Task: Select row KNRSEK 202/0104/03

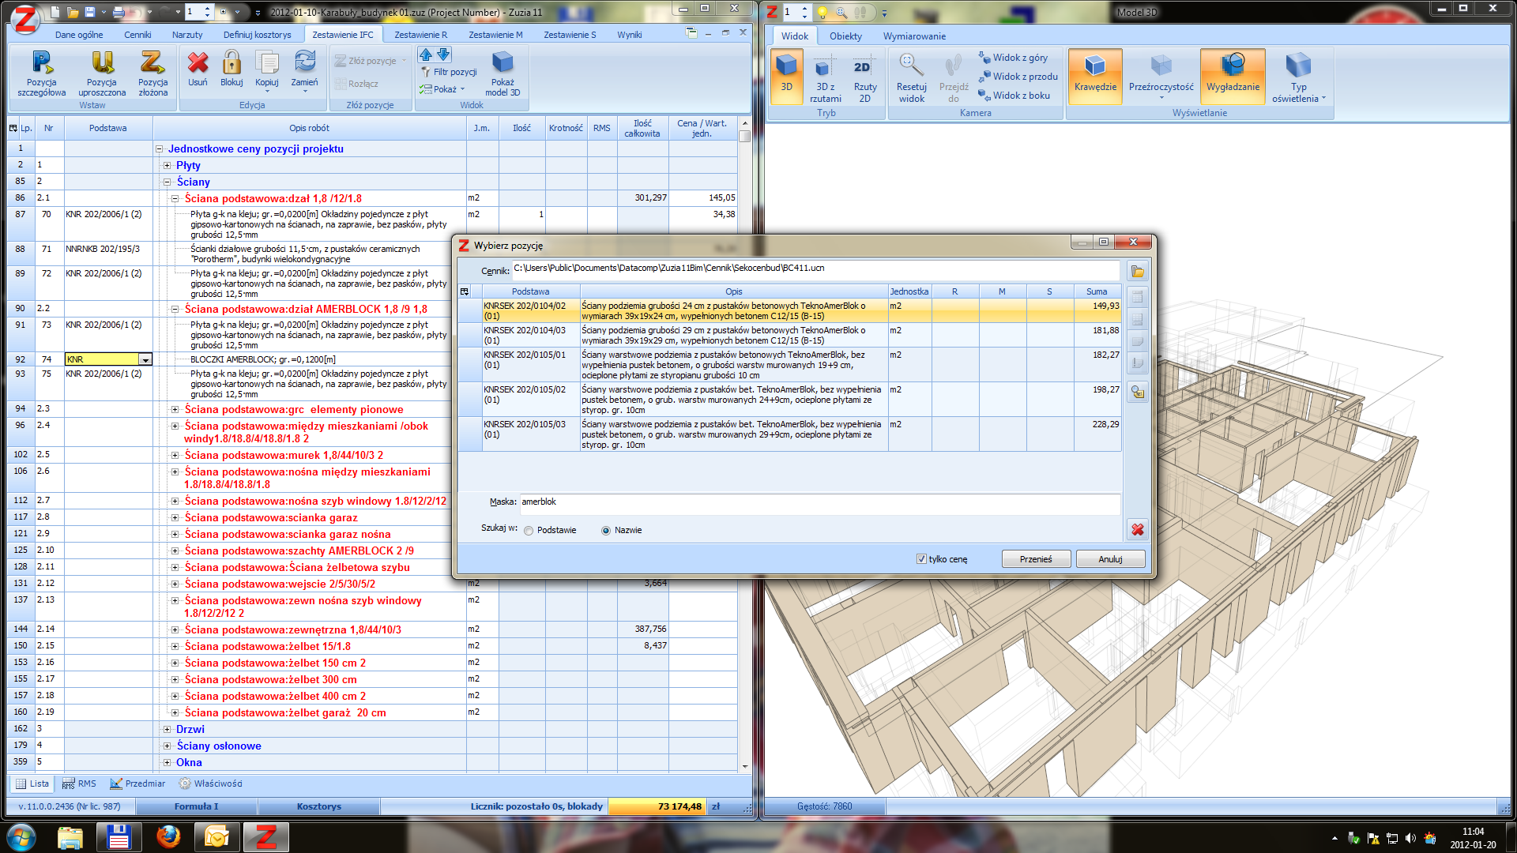Action: click(790, 336)
